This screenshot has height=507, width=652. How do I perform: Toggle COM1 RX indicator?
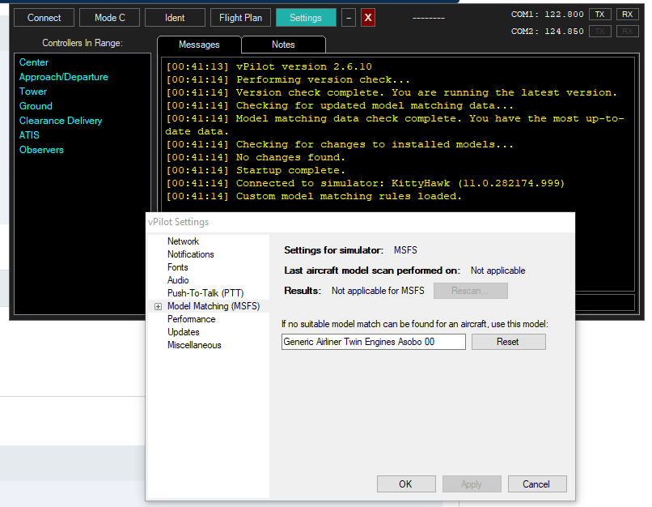pyautogui.click(x=627, y=15)
